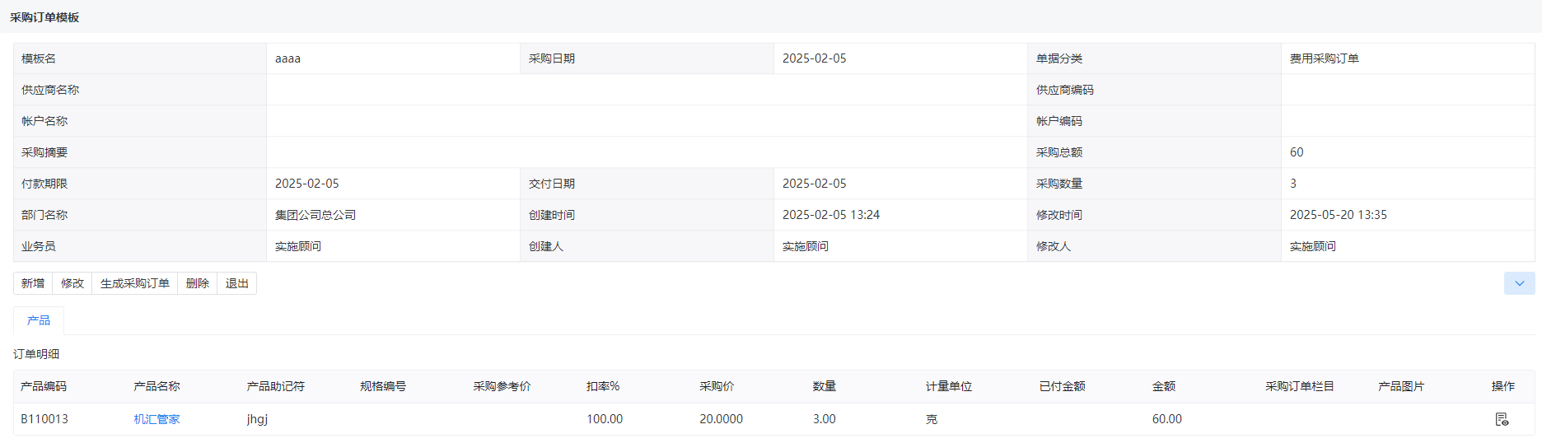
Task: Click the 克 unit cell
Action: 932,419
